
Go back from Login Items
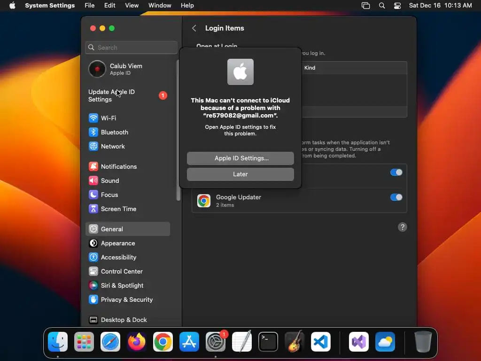[x=194, y=28]
